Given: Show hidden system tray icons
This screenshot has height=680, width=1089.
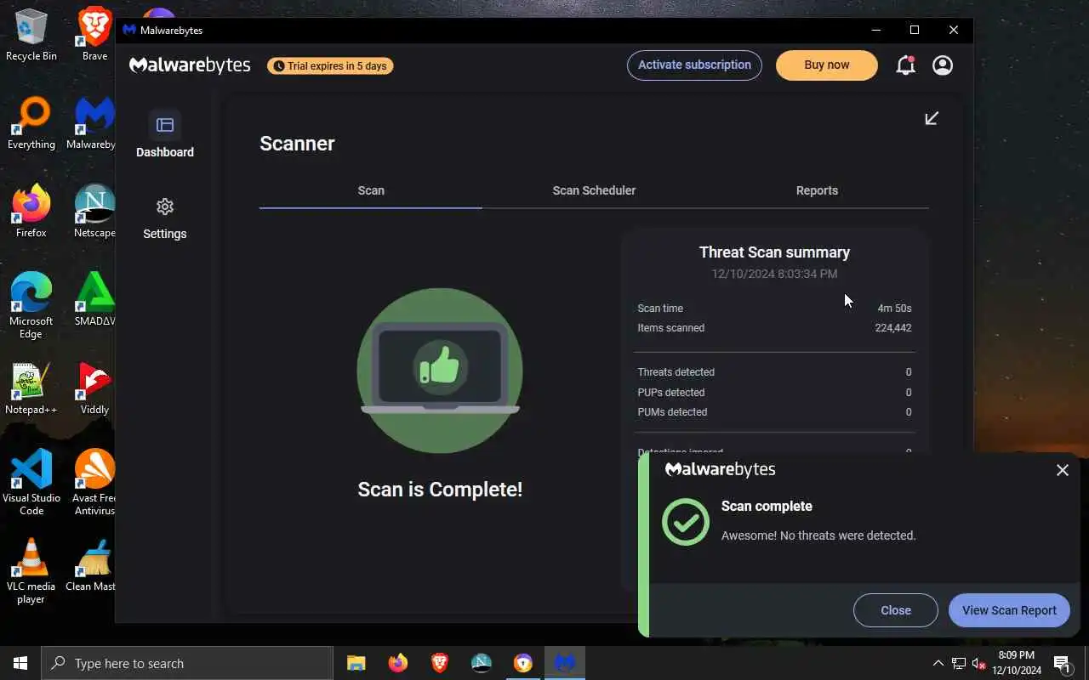Looking at the screenshot, I should point(938,663).
